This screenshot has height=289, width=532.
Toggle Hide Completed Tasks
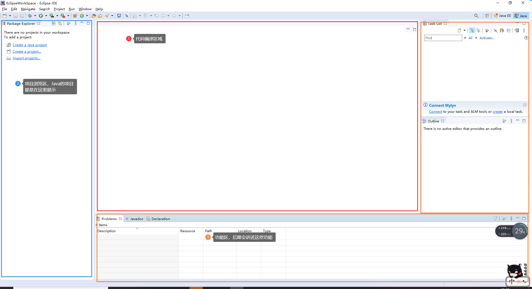[496, 31]
